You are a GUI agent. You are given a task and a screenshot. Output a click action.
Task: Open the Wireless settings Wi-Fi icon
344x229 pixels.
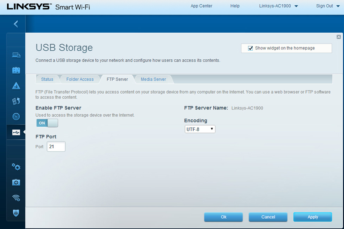[x=16, y=198]
